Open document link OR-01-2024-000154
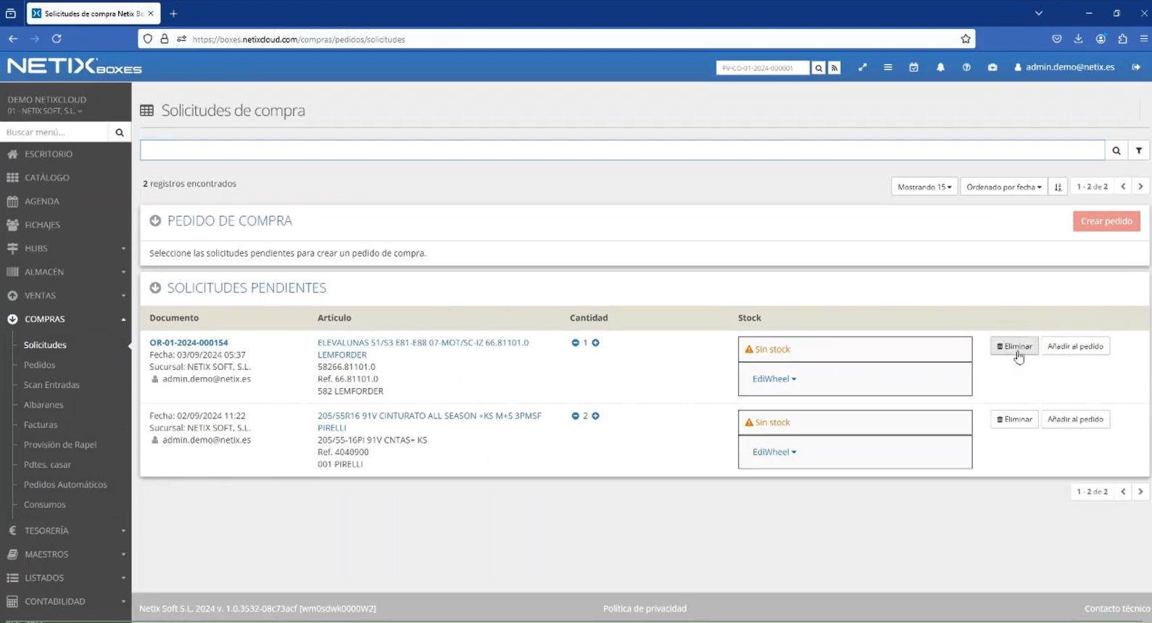This screenshot has height=623, width=1152. coord(188,343)
